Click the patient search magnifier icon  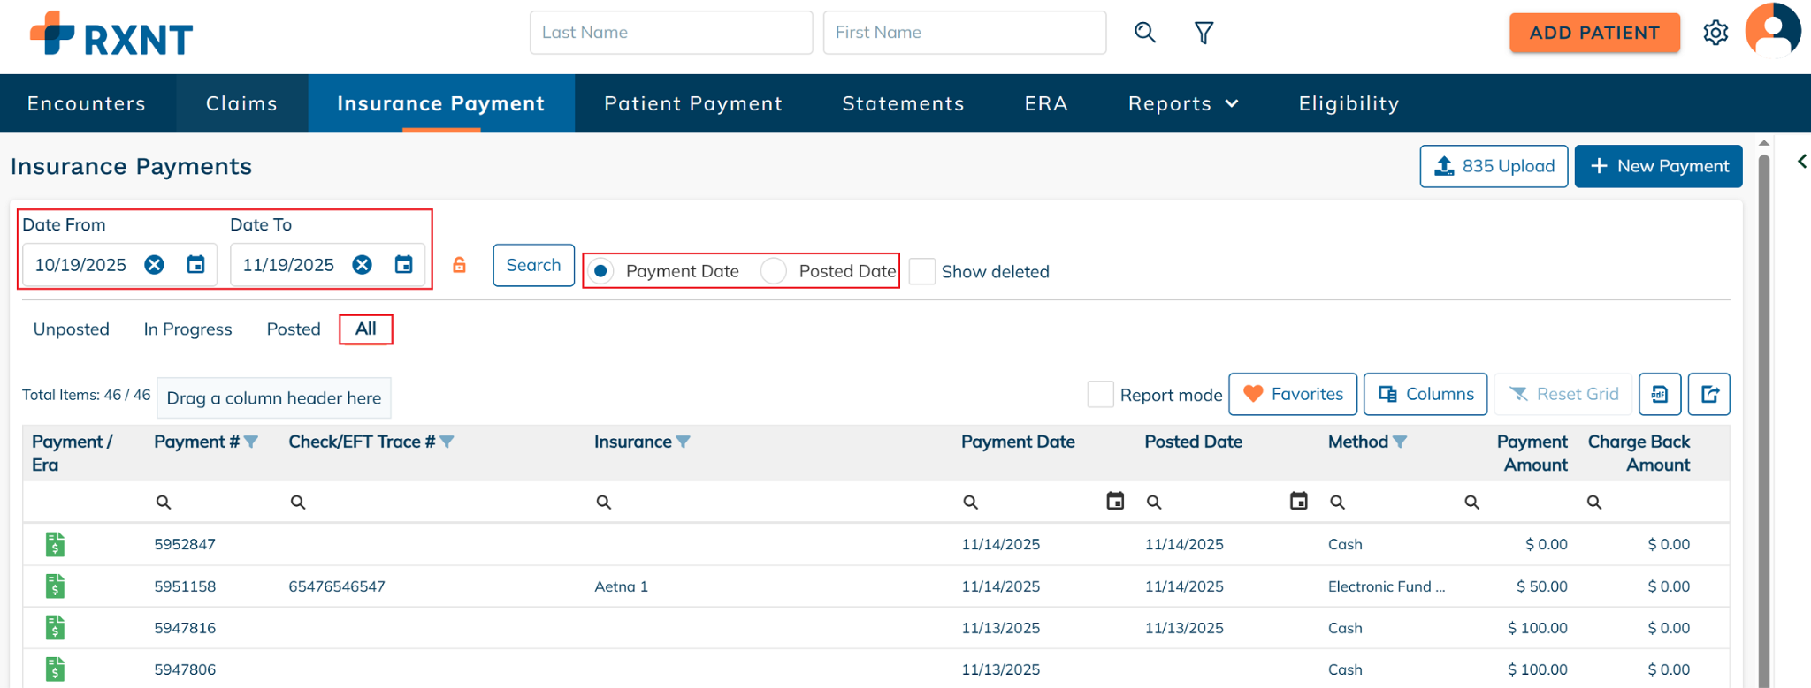(1144, 33)
